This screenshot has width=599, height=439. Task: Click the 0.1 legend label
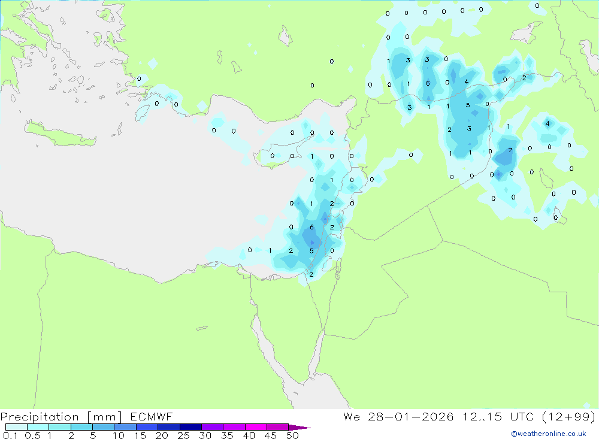10,435
